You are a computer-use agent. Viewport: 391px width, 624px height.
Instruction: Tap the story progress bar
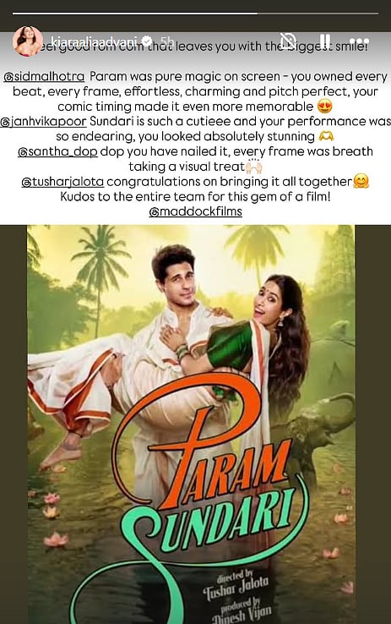coord(195,14)
